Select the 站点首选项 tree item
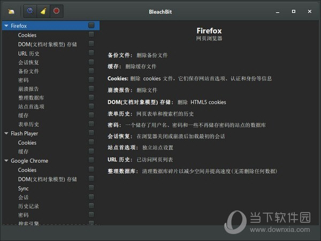The height and width of the screenshot is (241, 321). point(31,107)
